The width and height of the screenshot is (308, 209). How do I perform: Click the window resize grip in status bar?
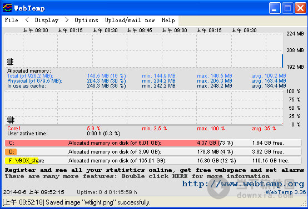304,203
